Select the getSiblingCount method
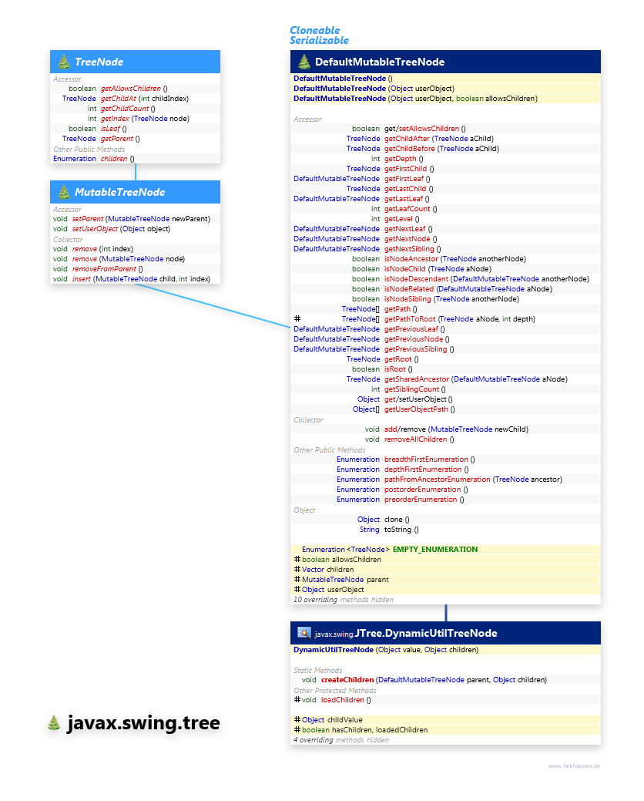The height and width of the screenshot is (801, 644). click(x=411, y=389)
